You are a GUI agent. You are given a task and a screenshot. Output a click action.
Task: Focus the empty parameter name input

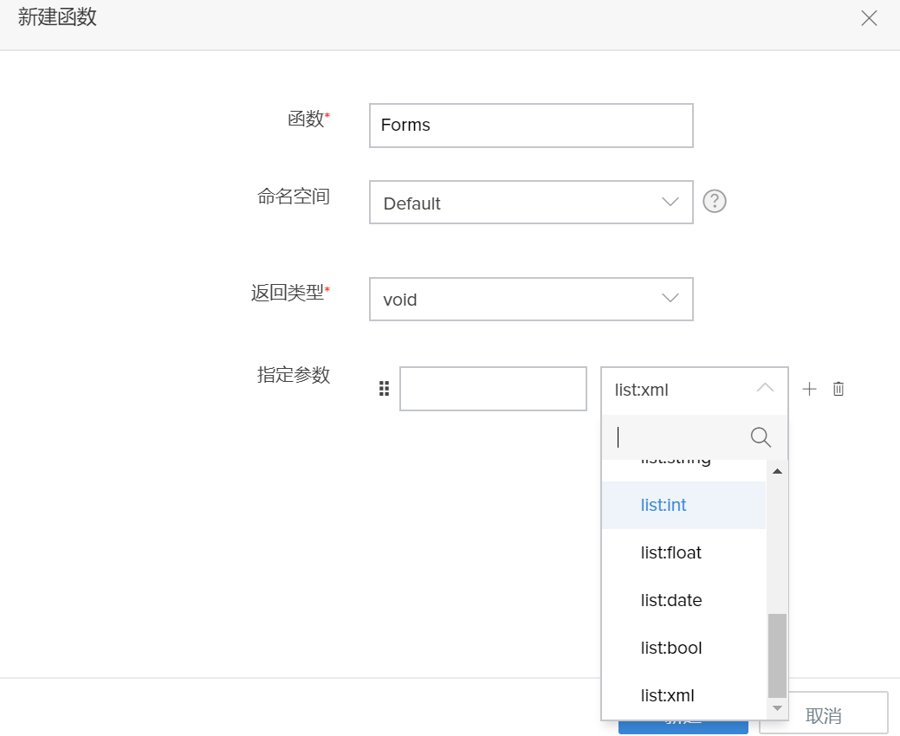tap(493, 389)
